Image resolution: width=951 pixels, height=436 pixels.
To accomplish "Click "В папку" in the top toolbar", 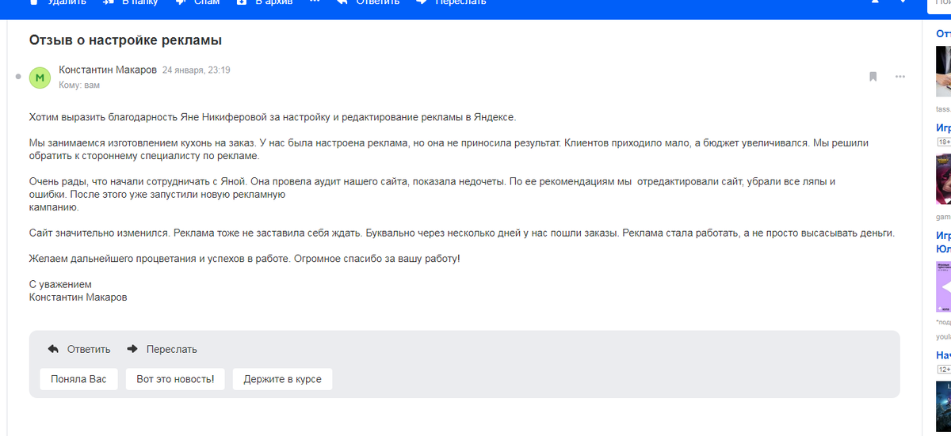I will pyautogui.click(x=131, y=2).
